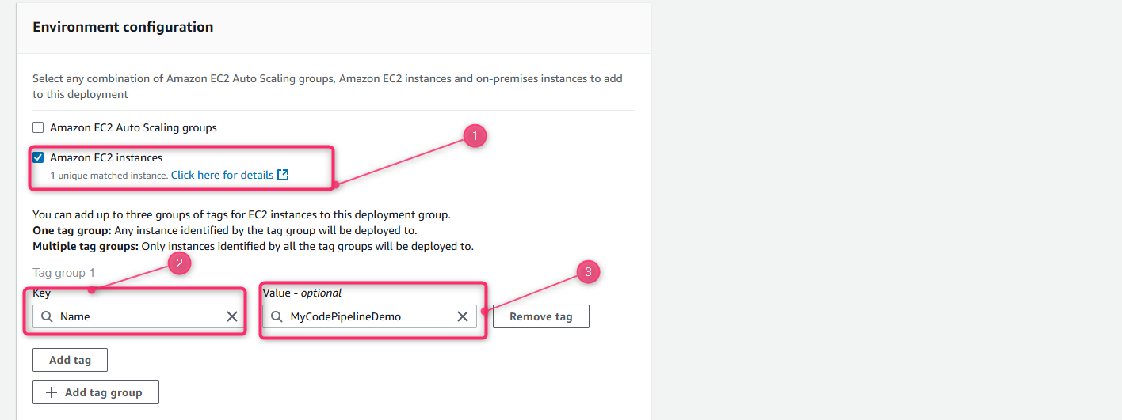Click the external link icon beside details

pyautogui.click(x=283, y=175)
